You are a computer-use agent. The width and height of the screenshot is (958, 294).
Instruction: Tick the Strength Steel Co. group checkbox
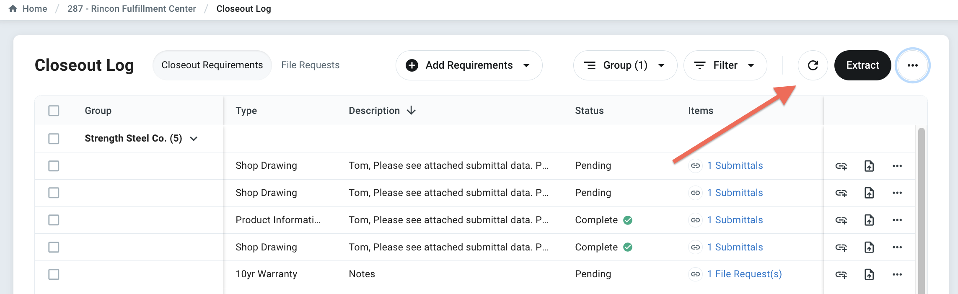click(54, 139)
